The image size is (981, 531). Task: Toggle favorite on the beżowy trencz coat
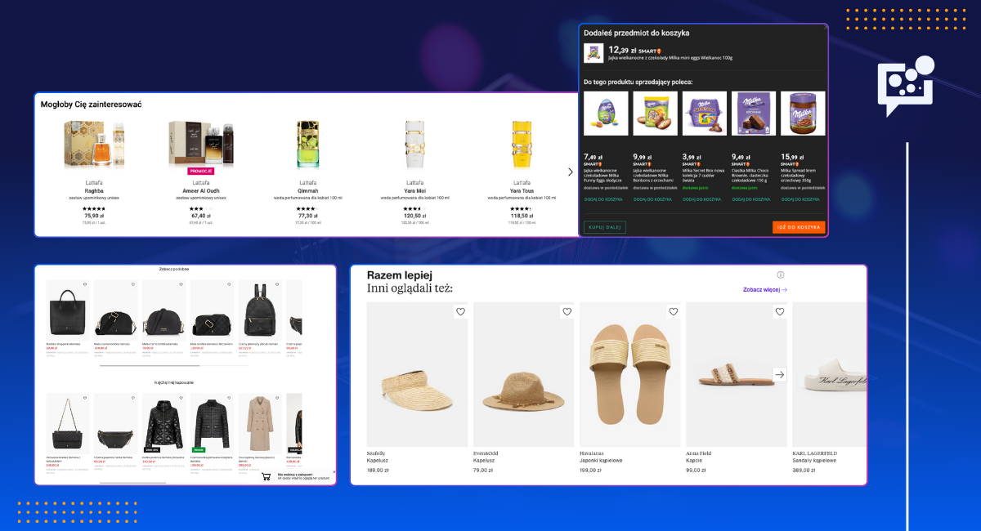(279, 398)
